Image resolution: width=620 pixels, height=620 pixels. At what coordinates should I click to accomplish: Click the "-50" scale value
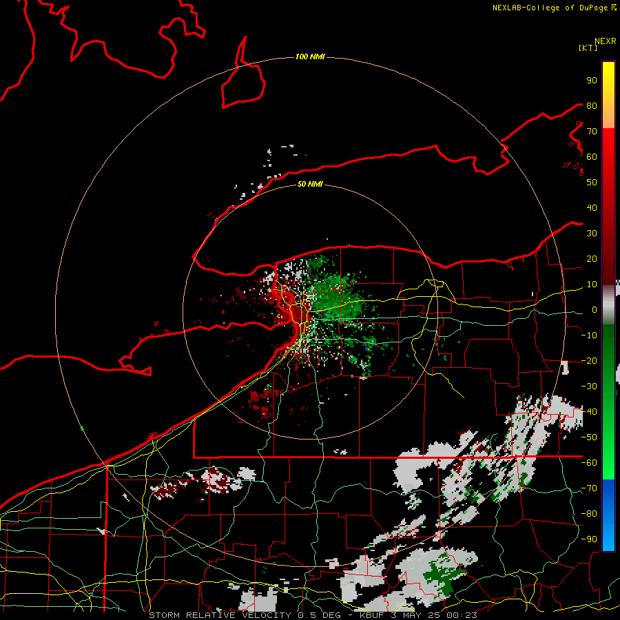589,437
